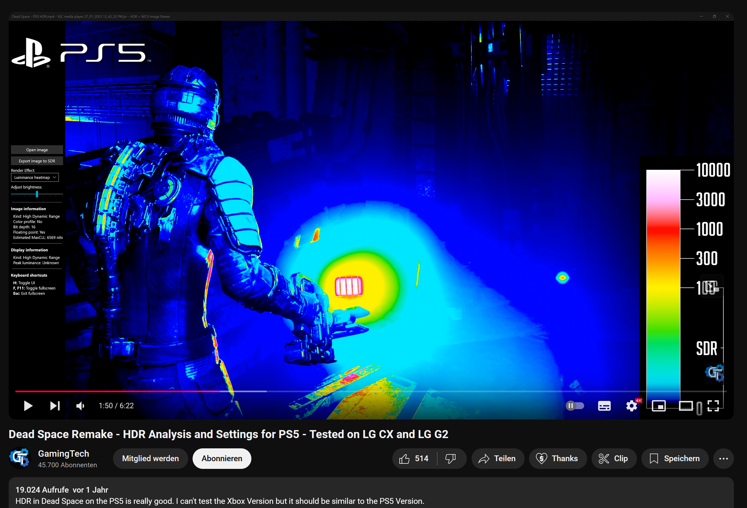This screenshot has width=747, height=508.
Task: Adjust the brightness slider handle
Action: [37, 194]
